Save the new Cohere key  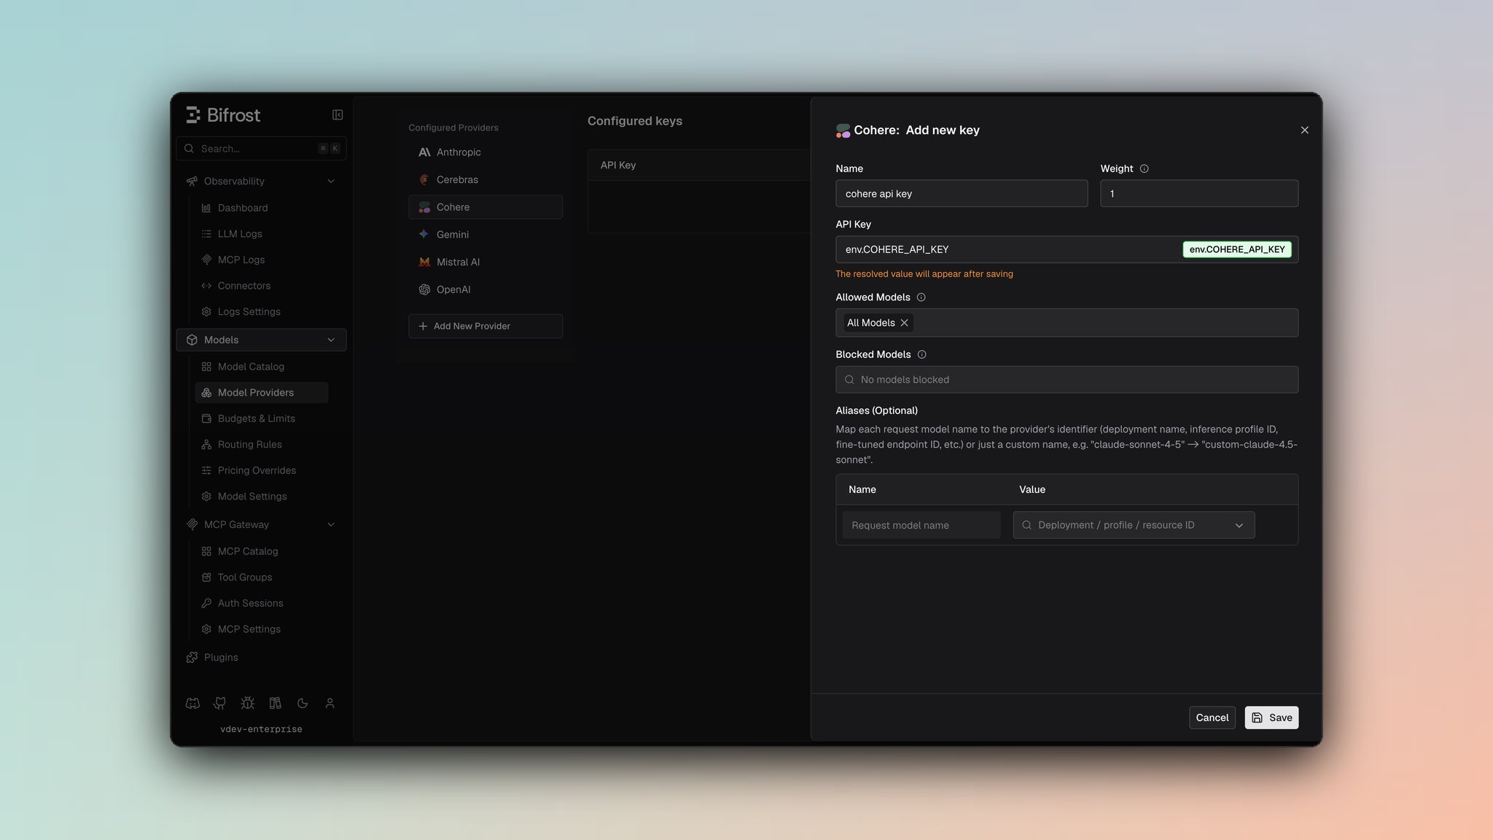[x=1271, y=717]
